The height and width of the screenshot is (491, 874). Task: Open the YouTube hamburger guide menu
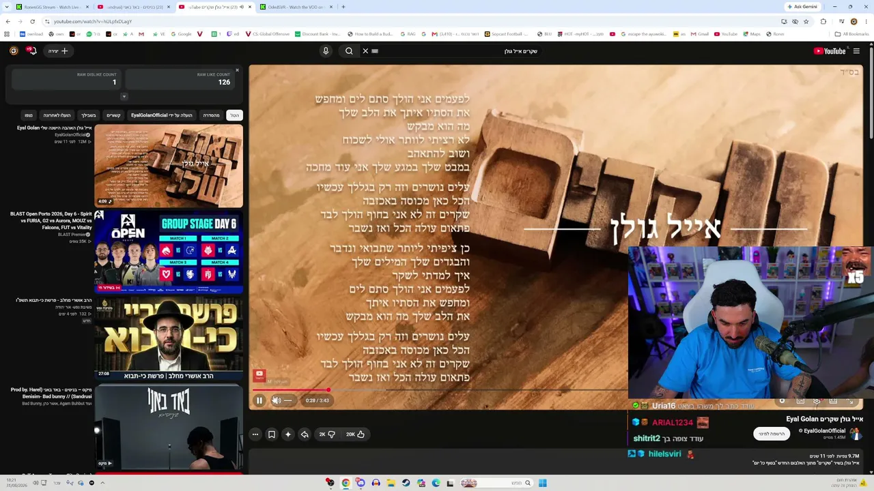[856, 51]
